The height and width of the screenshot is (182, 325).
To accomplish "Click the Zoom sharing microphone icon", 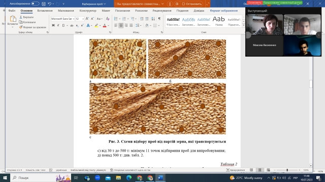I will (170, 4).
